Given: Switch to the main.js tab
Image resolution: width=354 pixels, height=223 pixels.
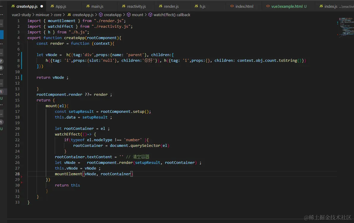Looking at the screenshot, I should (97, 6).
